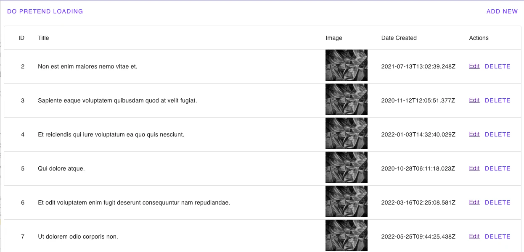Select the title text 'Non est enim maiores'
This screenshot has width=524, height=252.
(87, 66)
